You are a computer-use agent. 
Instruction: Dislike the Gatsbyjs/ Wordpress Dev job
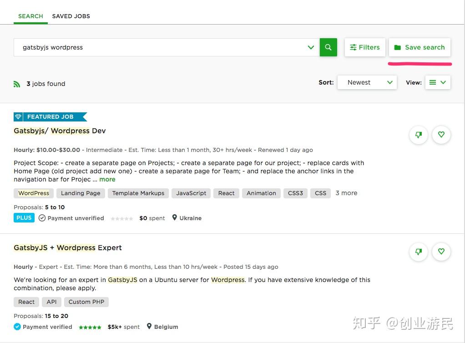coord(419,135)
